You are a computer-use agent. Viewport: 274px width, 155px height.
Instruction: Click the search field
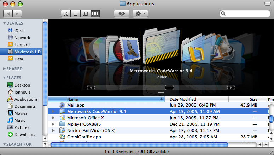(x=245, y=13)
